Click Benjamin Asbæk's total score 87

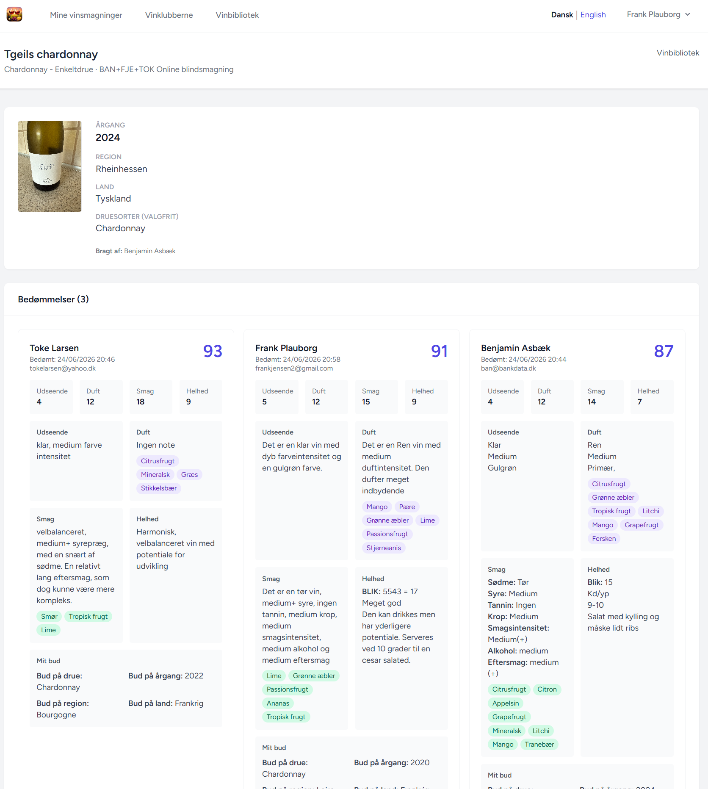point(664,351)
